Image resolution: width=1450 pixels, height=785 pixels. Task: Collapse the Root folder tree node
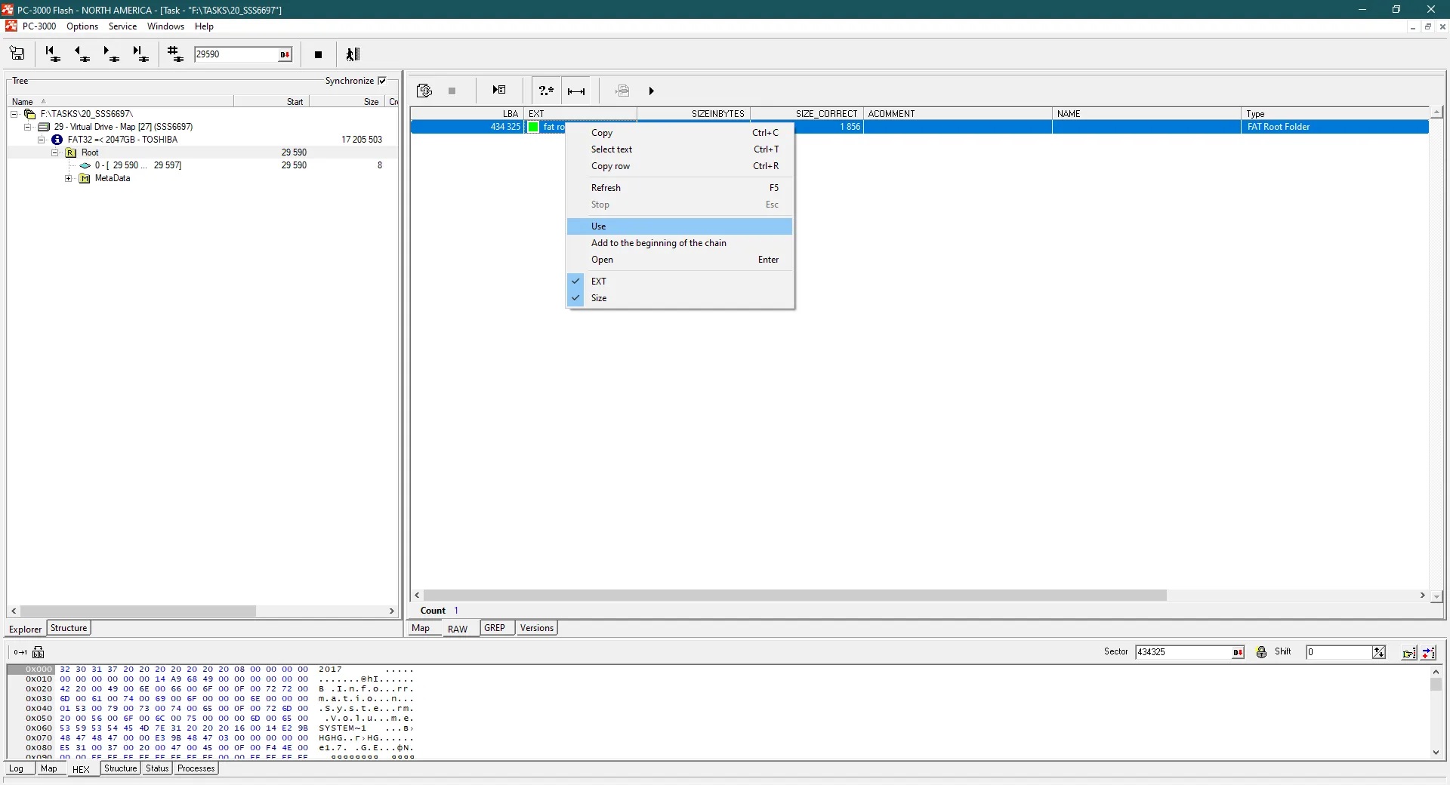coord(55,152)
